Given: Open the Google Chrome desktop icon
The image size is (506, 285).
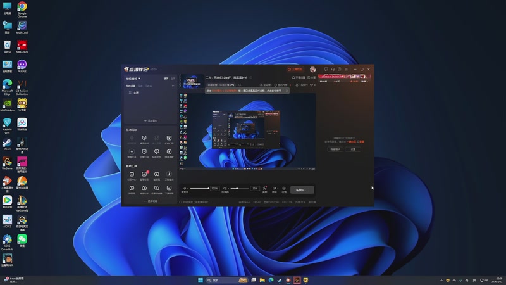Looking at the screenshot, I should [22, 9].
